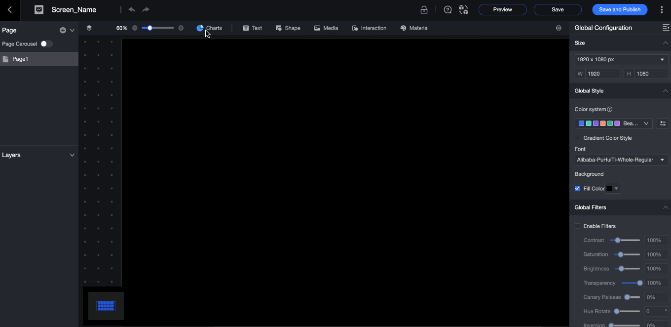This screenshot has width=671, height=327.
Task: Open the Font dropdown
Action: tap(621, 160)
